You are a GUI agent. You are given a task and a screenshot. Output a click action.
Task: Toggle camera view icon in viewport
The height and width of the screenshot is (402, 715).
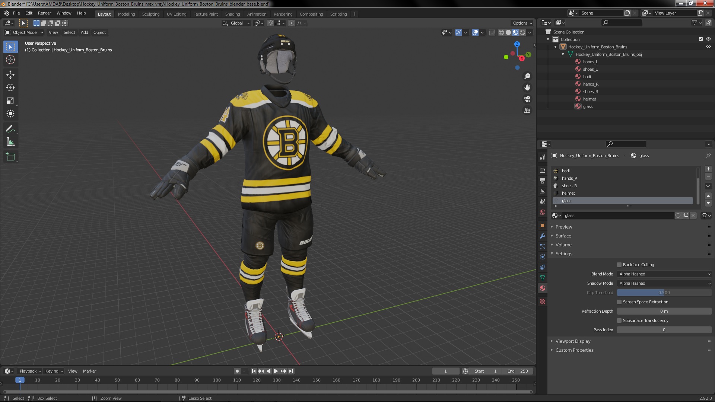pyautogui.click(x=527, y=99)
